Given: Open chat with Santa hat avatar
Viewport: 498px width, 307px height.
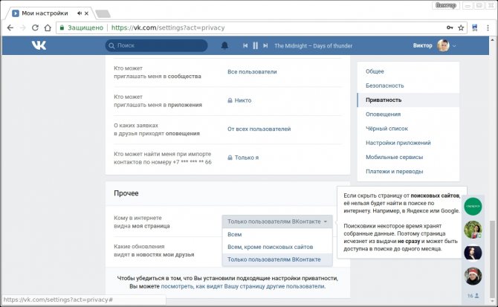Looking at the screenshot, I should [473, 277].
